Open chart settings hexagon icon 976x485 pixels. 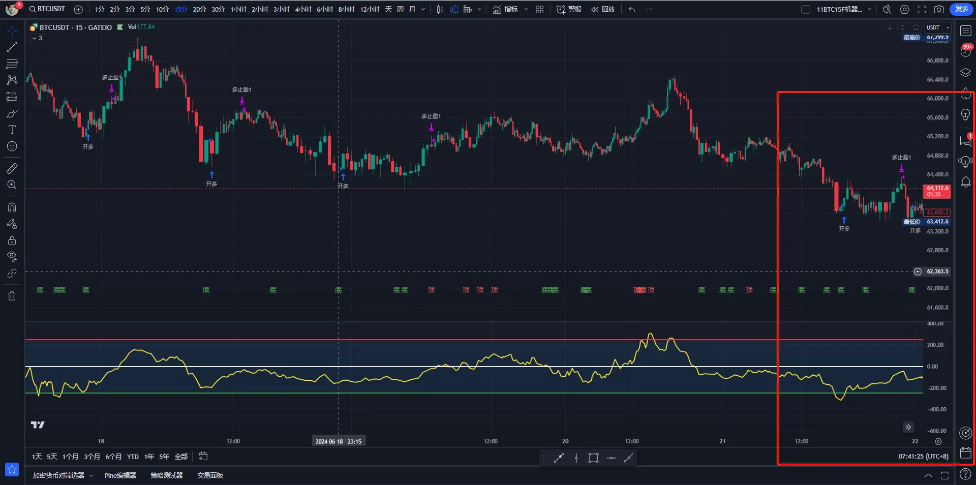click(904, 9)
